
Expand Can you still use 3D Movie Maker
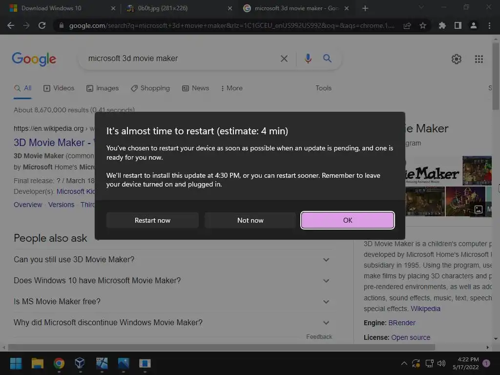(172, 260)
